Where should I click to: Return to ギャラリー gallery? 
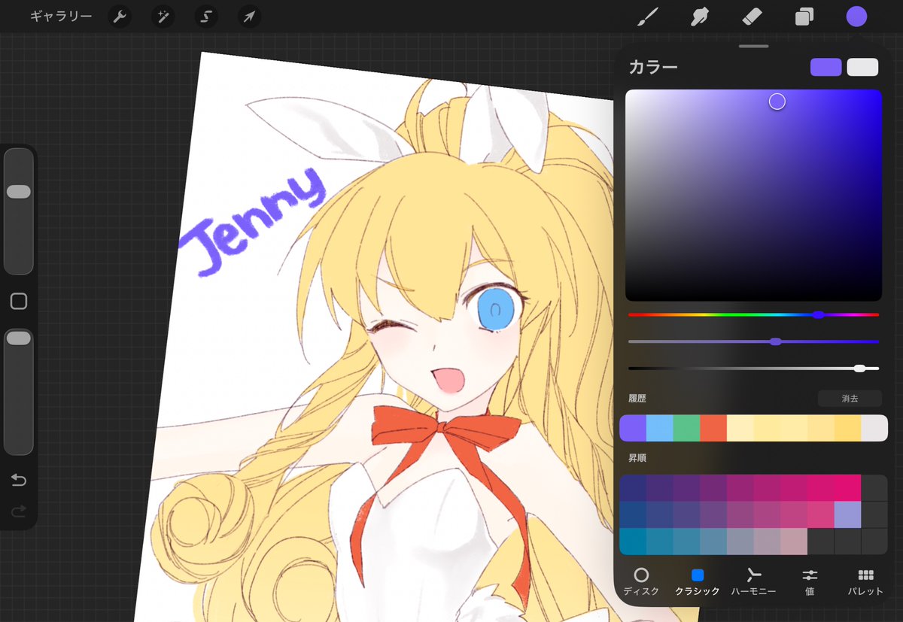[61, 16]
